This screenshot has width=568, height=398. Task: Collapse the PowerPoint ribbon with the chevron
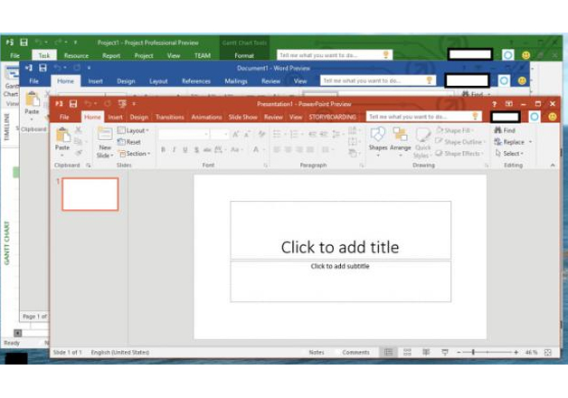(x=553, y=166)
